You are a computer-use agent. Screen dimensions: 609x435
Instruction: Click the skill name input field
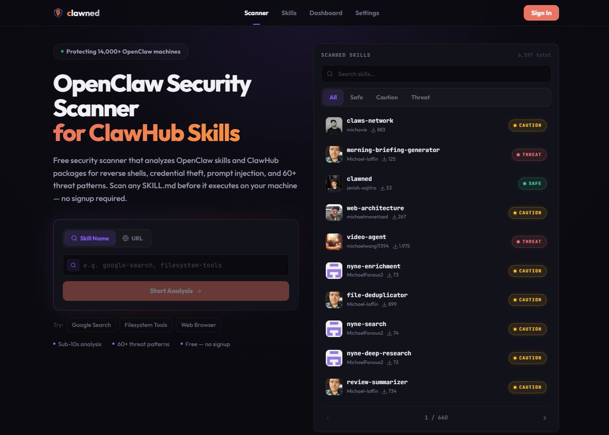coord(176,265)
